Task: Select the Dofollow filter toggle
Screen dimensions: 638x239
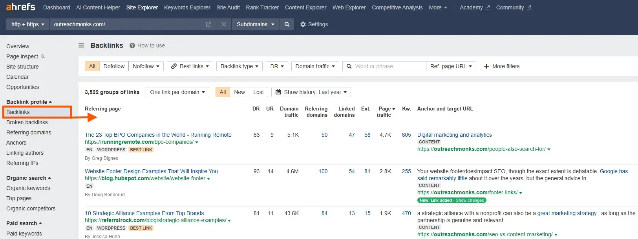Action: (x=114, y=66)
